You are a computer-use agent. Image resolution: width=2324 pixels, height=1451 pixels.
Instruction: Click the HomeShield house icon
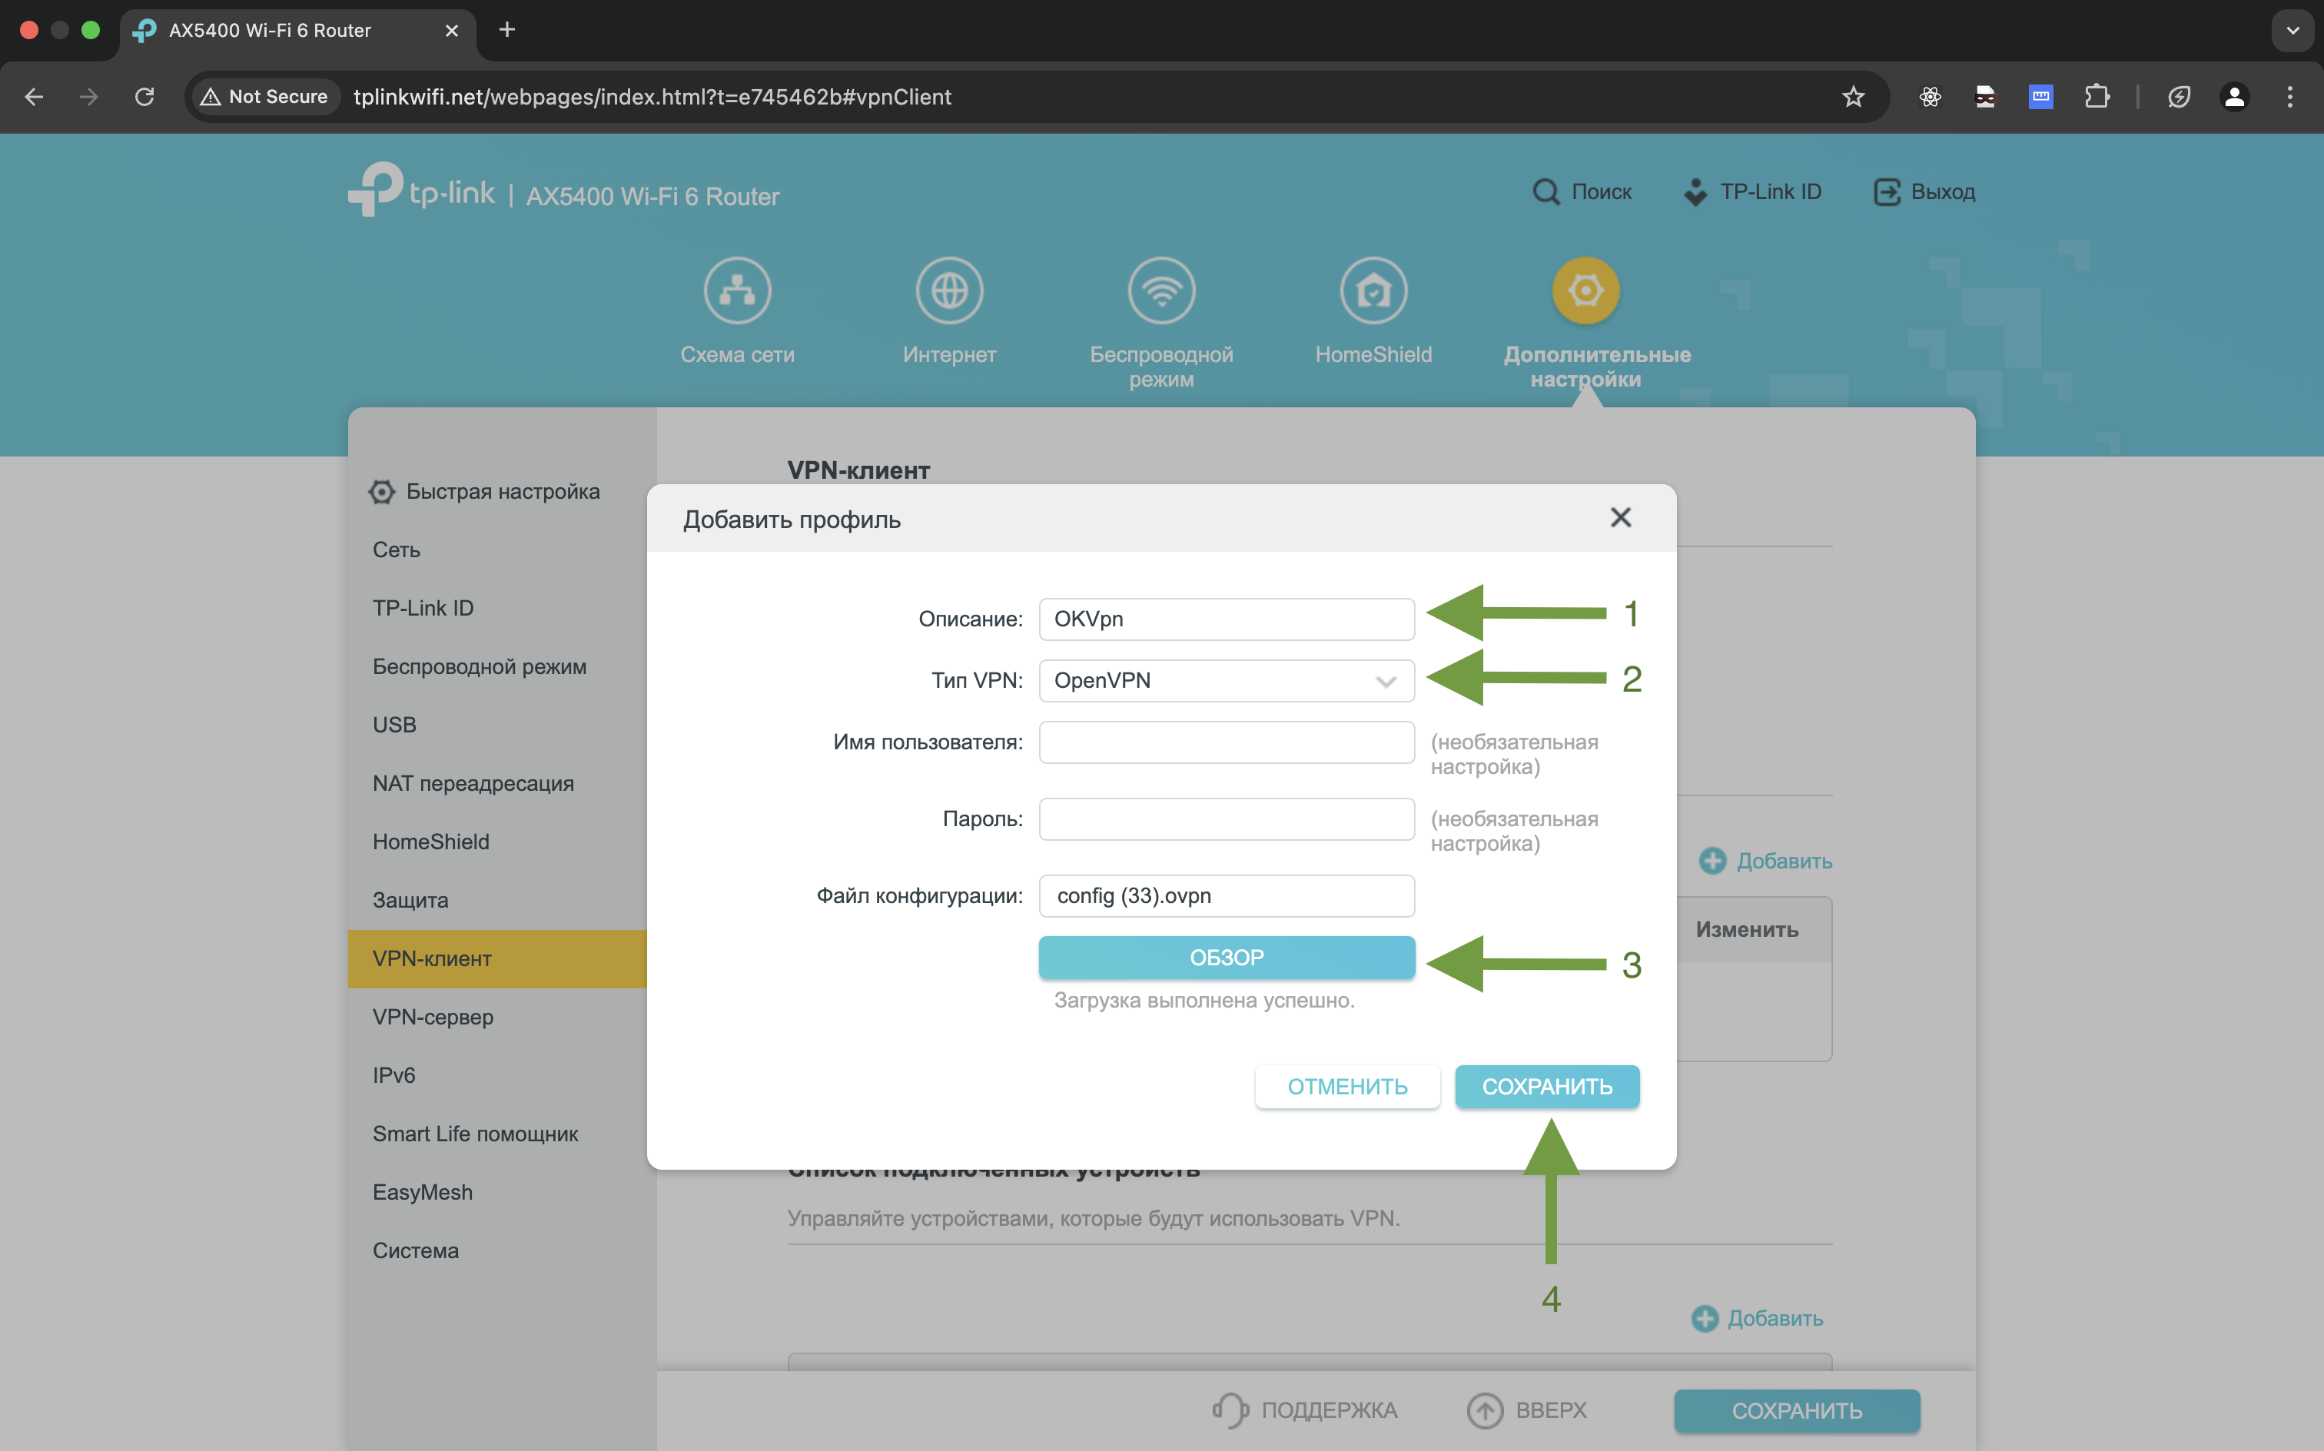tap(1373, 291)
